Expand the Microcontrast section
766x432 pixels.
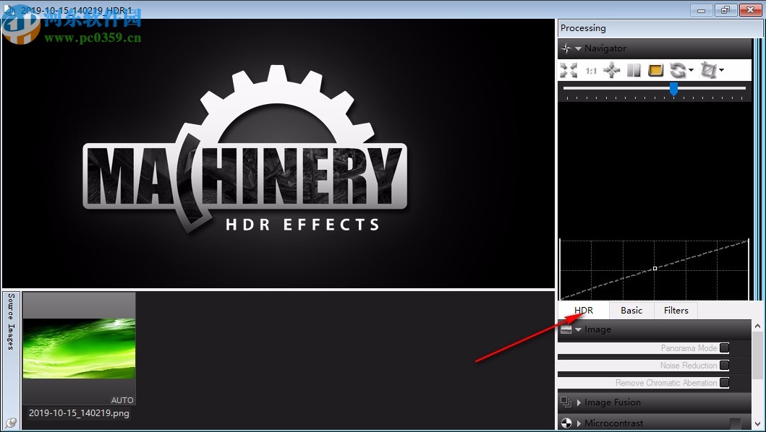(578, 423)
